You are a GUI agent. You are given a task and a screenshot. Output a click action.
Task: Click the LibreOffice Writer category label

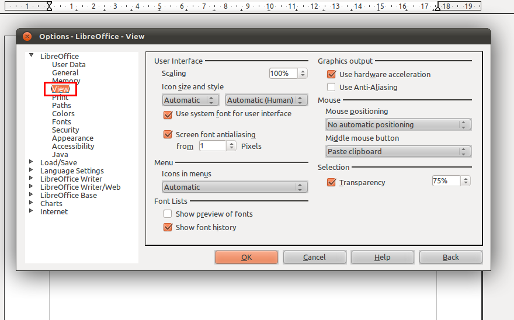71,179
